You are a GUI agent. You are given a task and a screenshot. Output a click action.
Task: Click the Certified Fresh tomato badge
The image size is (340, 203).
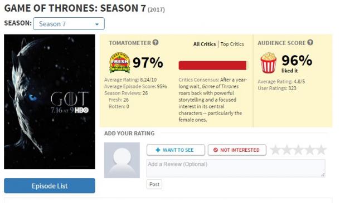pos(120,63)
